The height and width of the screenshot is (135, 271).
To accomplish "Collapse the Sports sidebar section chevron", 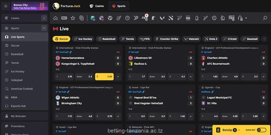I will pos(44,28).
